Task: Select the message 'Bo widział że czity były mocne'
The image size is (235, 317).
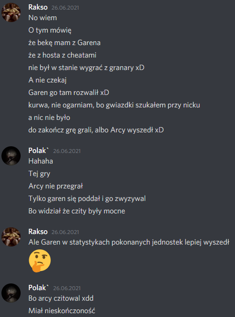Action: [x=77, y=211]
